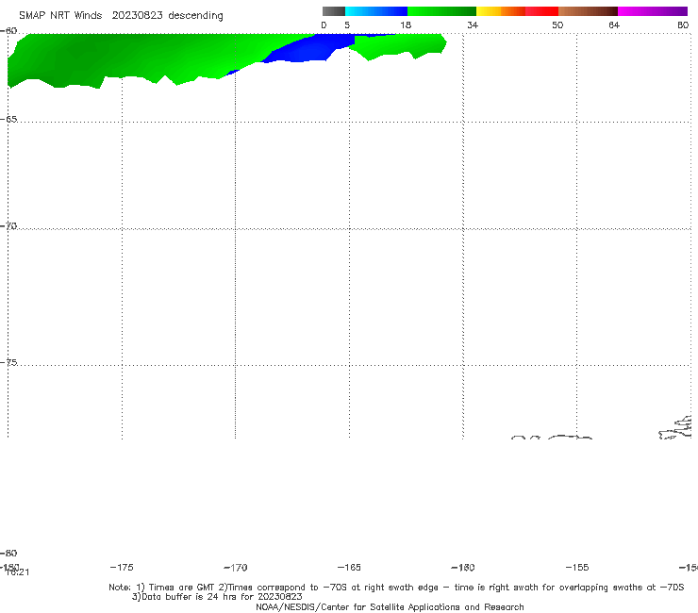698x613 pixels.
Task: Click the 'Note: 1) Times are GMT' line
Action: point(396,588)
